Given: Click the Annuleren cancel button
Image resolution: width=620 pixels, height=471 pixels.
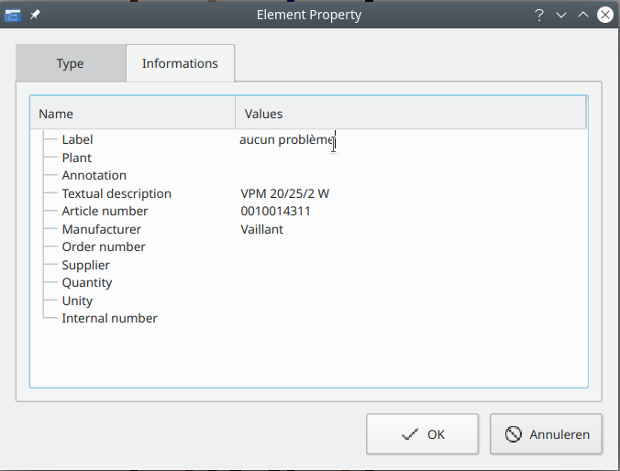Looking at the screenshot, I should 546,434.
